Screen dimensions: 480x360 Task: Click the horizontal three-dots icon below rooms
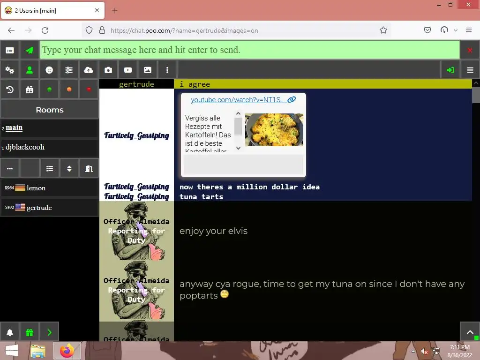(x=10, y=168)
